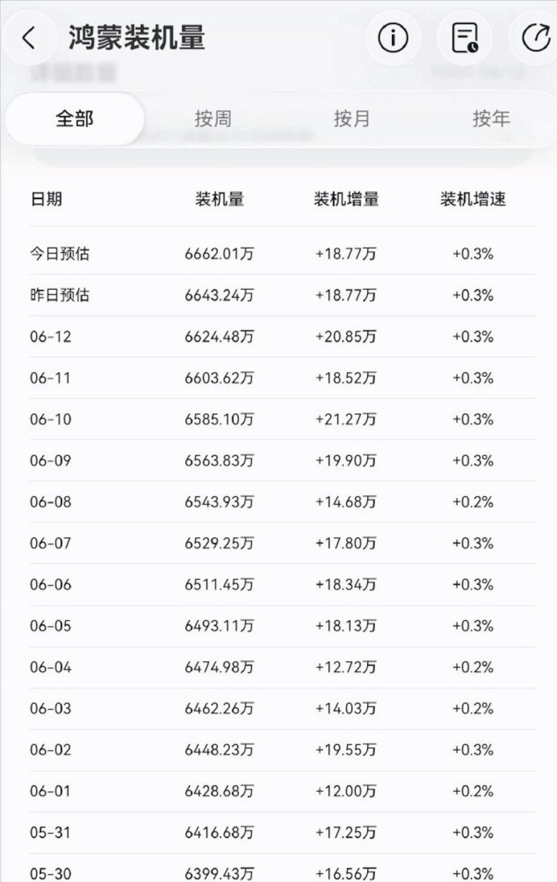The image size is (557, 882).
Task: Switch to the 按周 tab
Action: pos(213,118)
